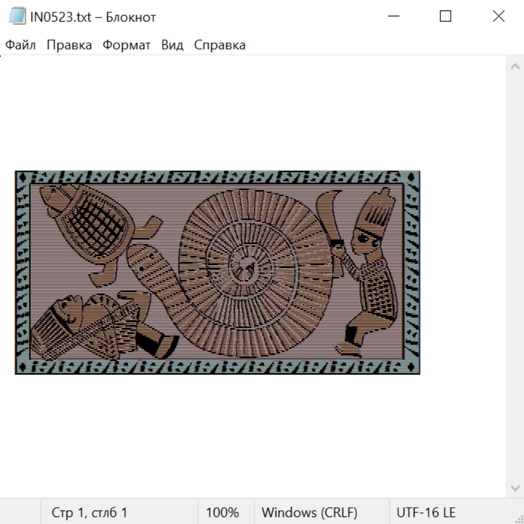This screenshot has height=524, width=524.
Task: Open the Правка menu
Action: tap(69, 45)
